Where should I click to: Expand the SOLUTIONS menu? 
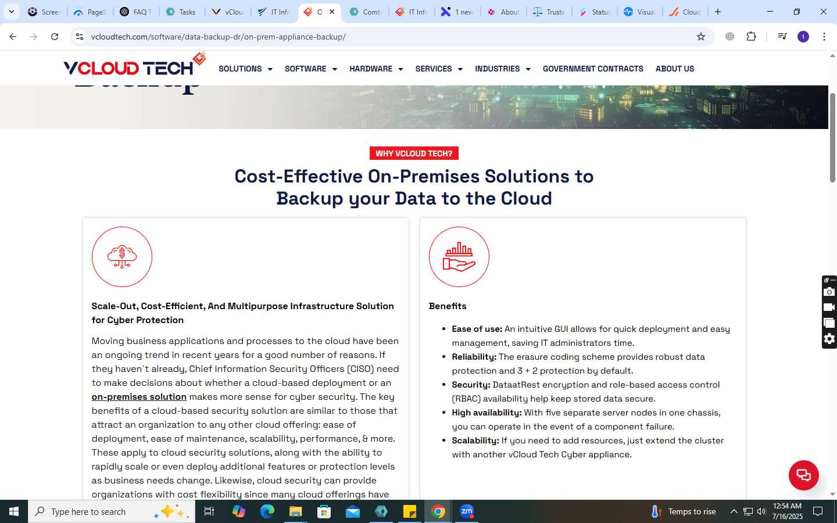click(245, 69)
